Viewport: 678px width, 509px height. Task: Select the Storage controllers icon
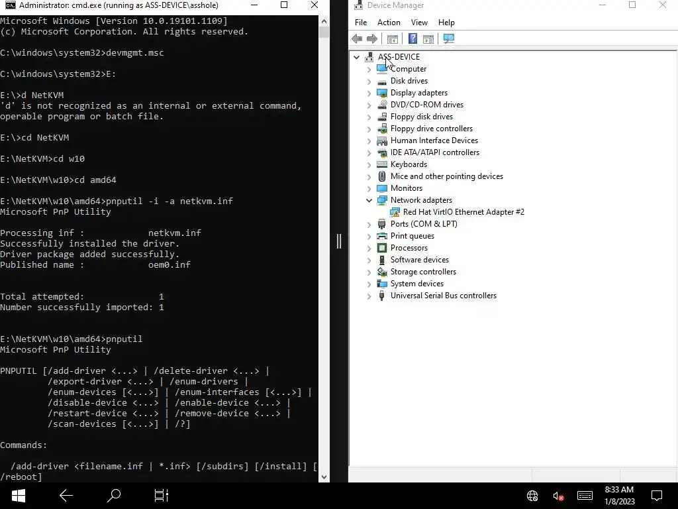[x=382, y=272]
